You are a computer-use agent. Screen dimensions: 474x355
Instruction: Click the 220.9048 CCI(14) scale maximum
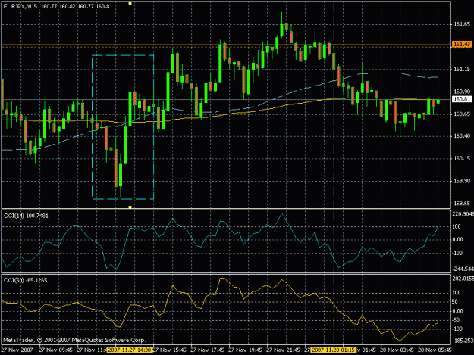click(463, 214)
